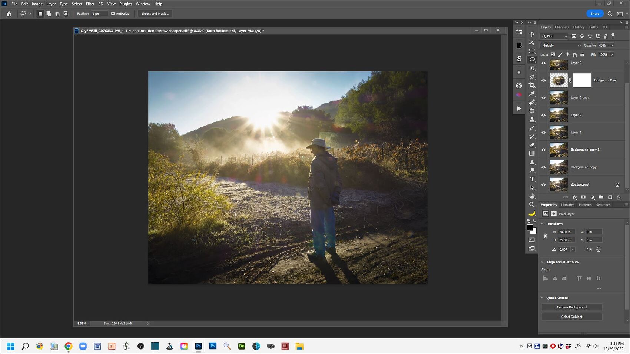The height and width of the screenshot is (354, 630).
Task: Open the Filter menu
Action: point(90,4)
